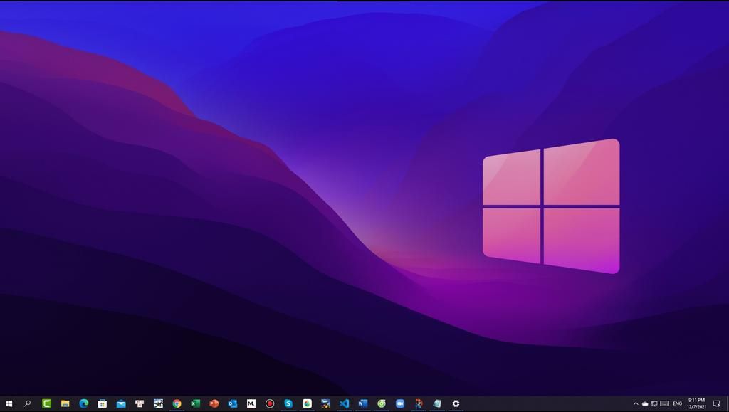Open the Medium 'M.' app icon
Viewport: 729px width, 412px height.
(251, 403)
